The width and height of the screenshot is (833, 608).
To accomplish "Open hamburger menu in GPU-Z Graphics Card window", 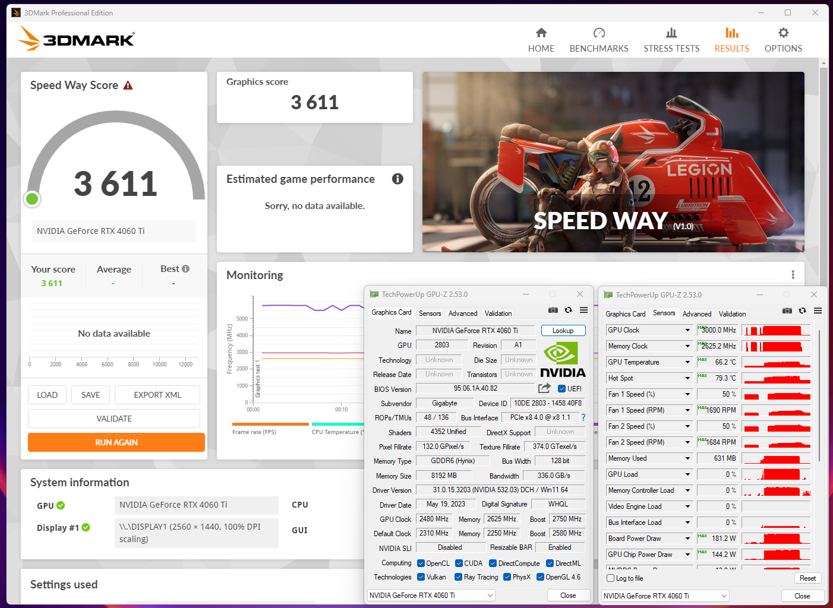I will click(583, 310).
